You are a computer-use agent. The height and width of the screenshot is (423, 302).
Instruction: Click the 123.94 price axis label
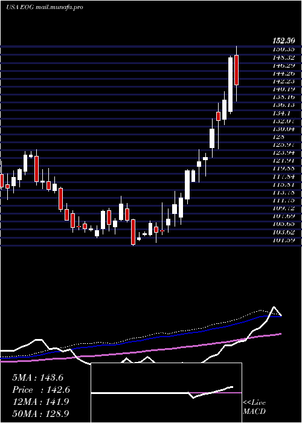[283, 152]
